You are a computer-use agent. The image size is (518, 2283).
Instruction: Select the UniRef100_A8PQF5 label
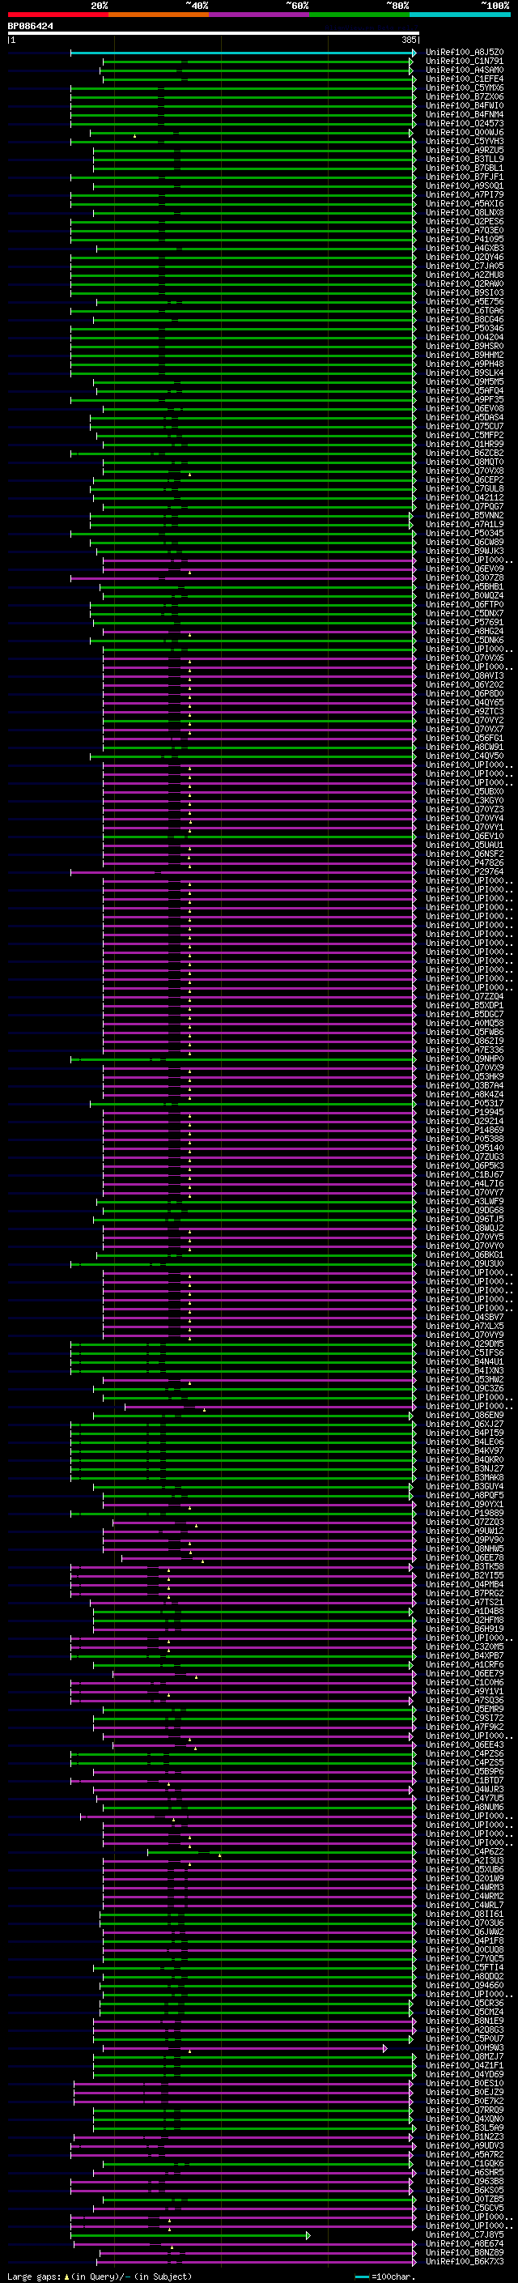[x=465, y=1495]
